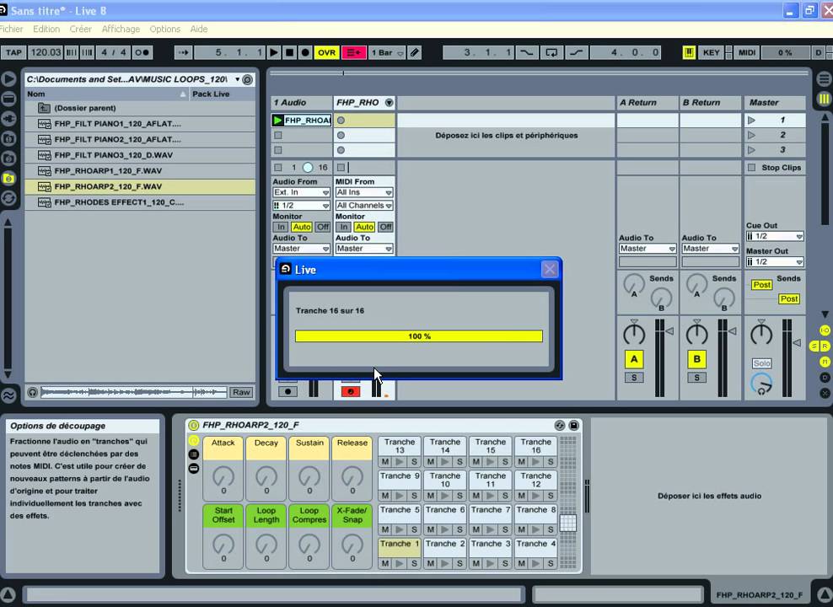Click the yellow file browser sidebar icon
Viewport: 833px width, 607px height.
coord(8,179)
